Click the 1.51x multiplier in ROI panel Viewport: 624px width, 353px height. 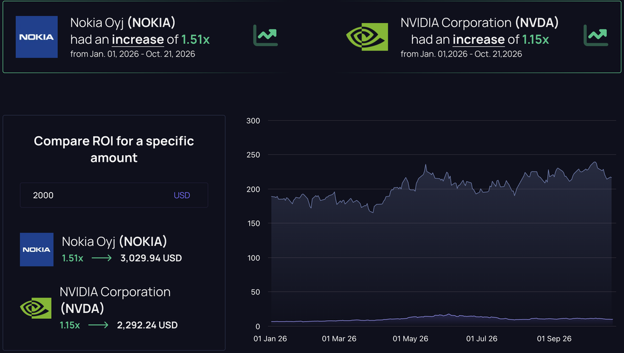[x=73, y=258]
